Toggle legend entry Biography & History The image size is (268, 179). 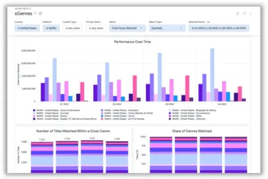192,110
